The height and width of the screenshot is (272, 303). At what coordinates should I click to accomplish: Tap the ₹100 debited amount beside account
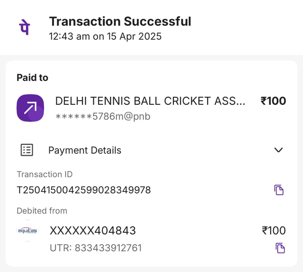pyautogui.click(x=274, y=230)
